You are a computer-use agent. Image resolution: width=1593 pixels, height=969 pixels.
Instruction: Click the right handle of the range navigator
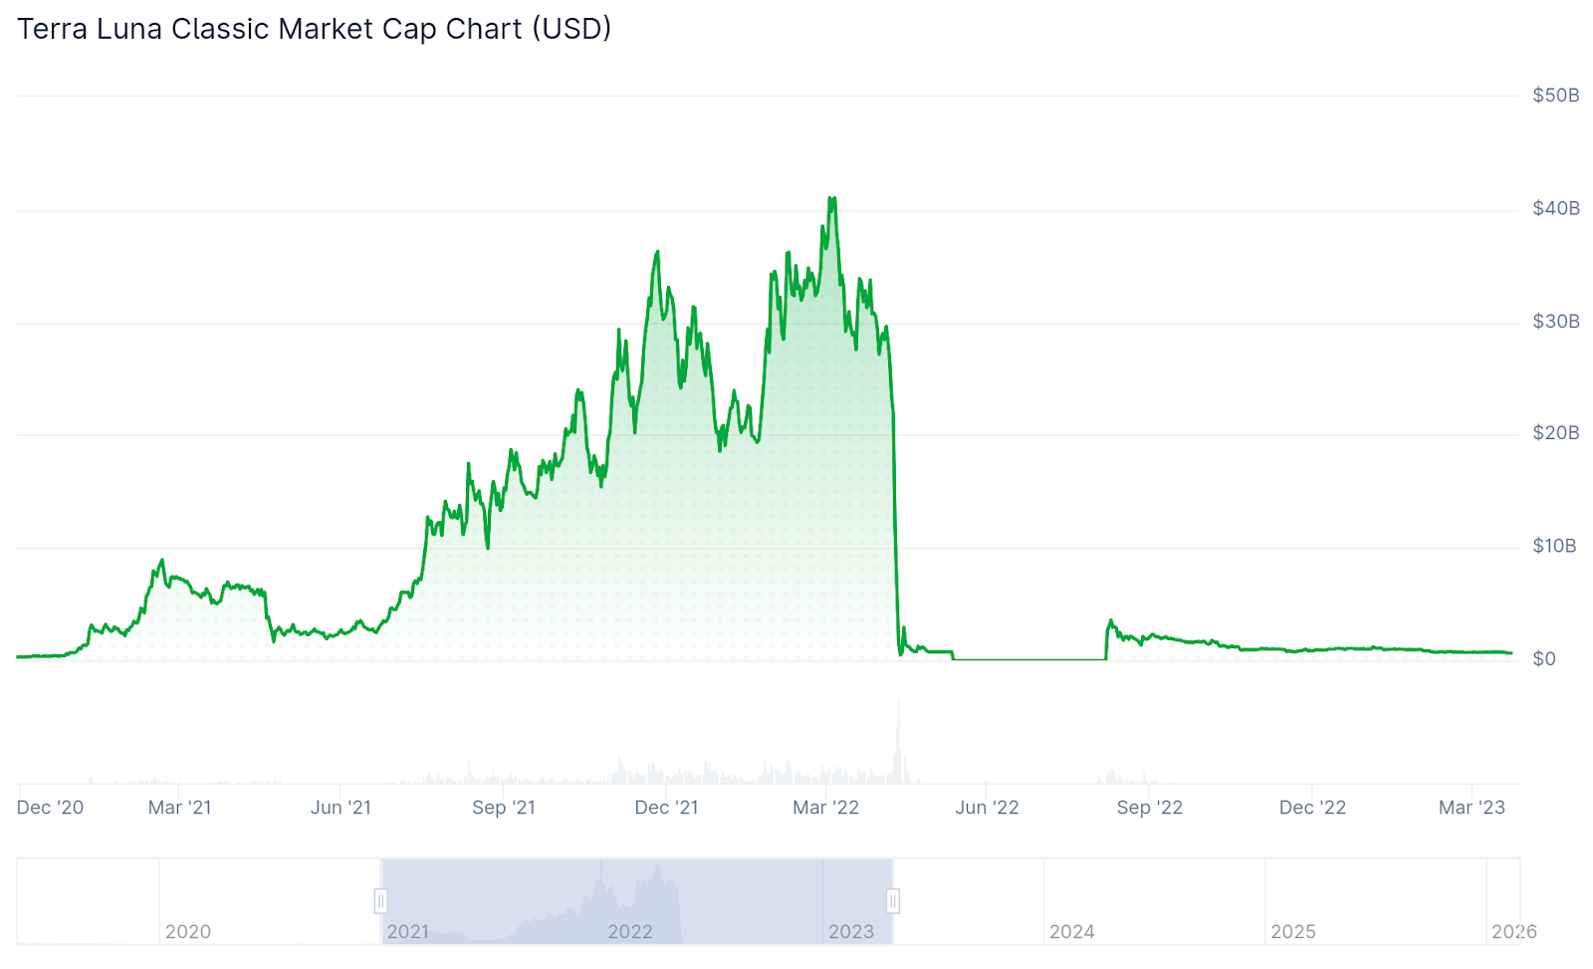pos(893,901)
